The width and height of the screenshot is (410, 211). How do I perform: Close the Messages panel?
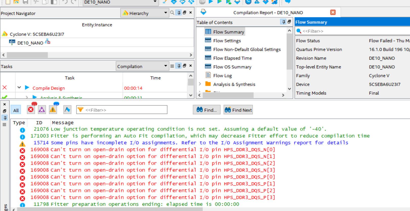coord(5,104)
